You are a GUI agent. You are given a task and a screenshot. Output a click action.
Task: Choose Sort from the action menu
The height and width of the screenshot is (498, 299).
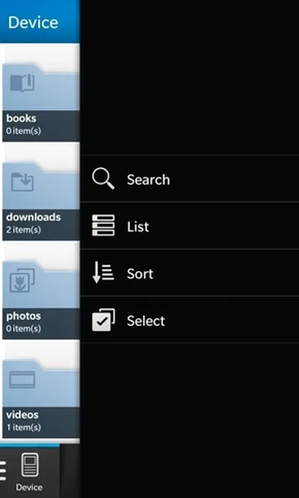tap(189, 272)
